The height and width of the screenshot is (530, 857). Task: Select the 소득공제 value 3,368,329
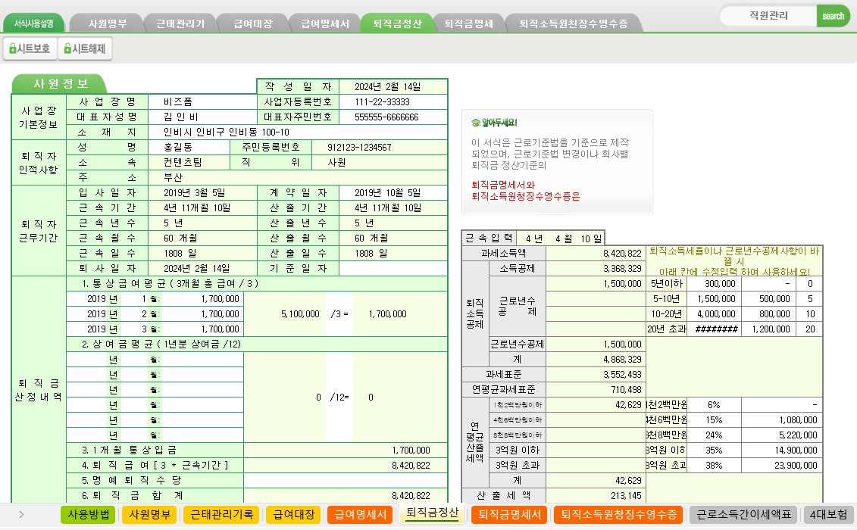click(595, 268)
